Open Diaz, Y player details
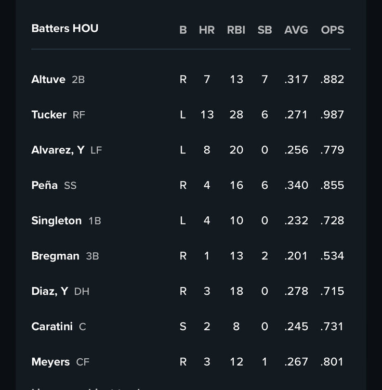Viewport: 382px width, 390px height. (x=49, y=292)
